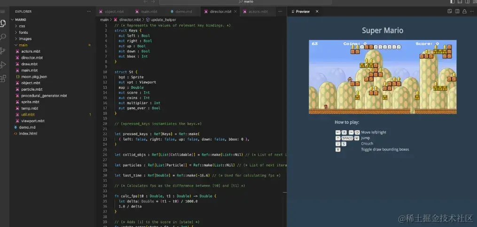Click the mario command center search box
Image resolution: width=477 pixels, height=227 pixels.
[x=245, y=2]
